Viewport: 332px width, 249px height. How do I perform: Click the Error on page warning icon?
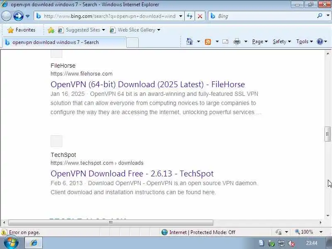[x=4, y=232]
